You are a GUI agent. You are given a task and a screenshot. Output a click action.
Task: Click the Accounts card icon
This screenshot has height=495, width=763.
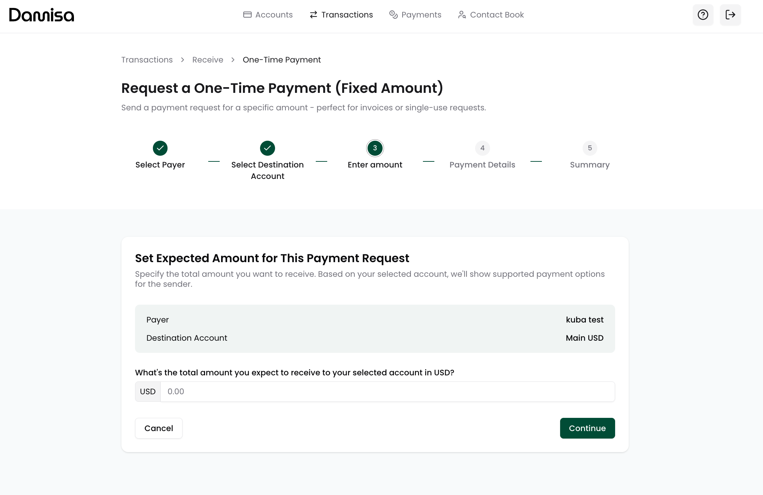coord(247,15)
